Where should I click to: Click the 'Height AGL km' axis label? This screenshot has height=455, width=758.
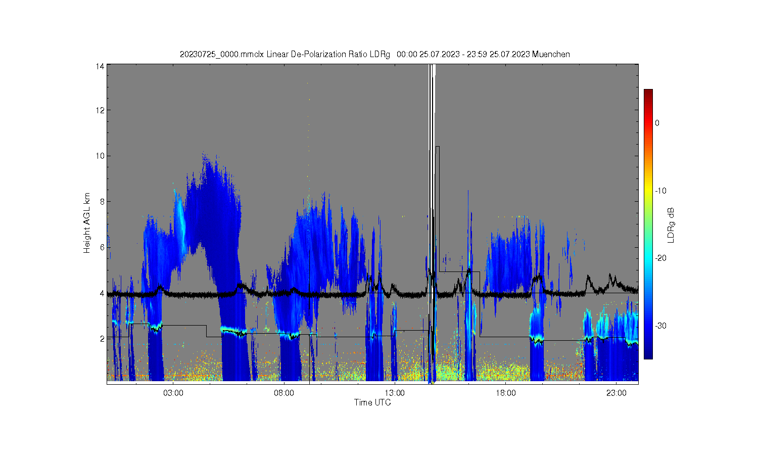(87, 223)
